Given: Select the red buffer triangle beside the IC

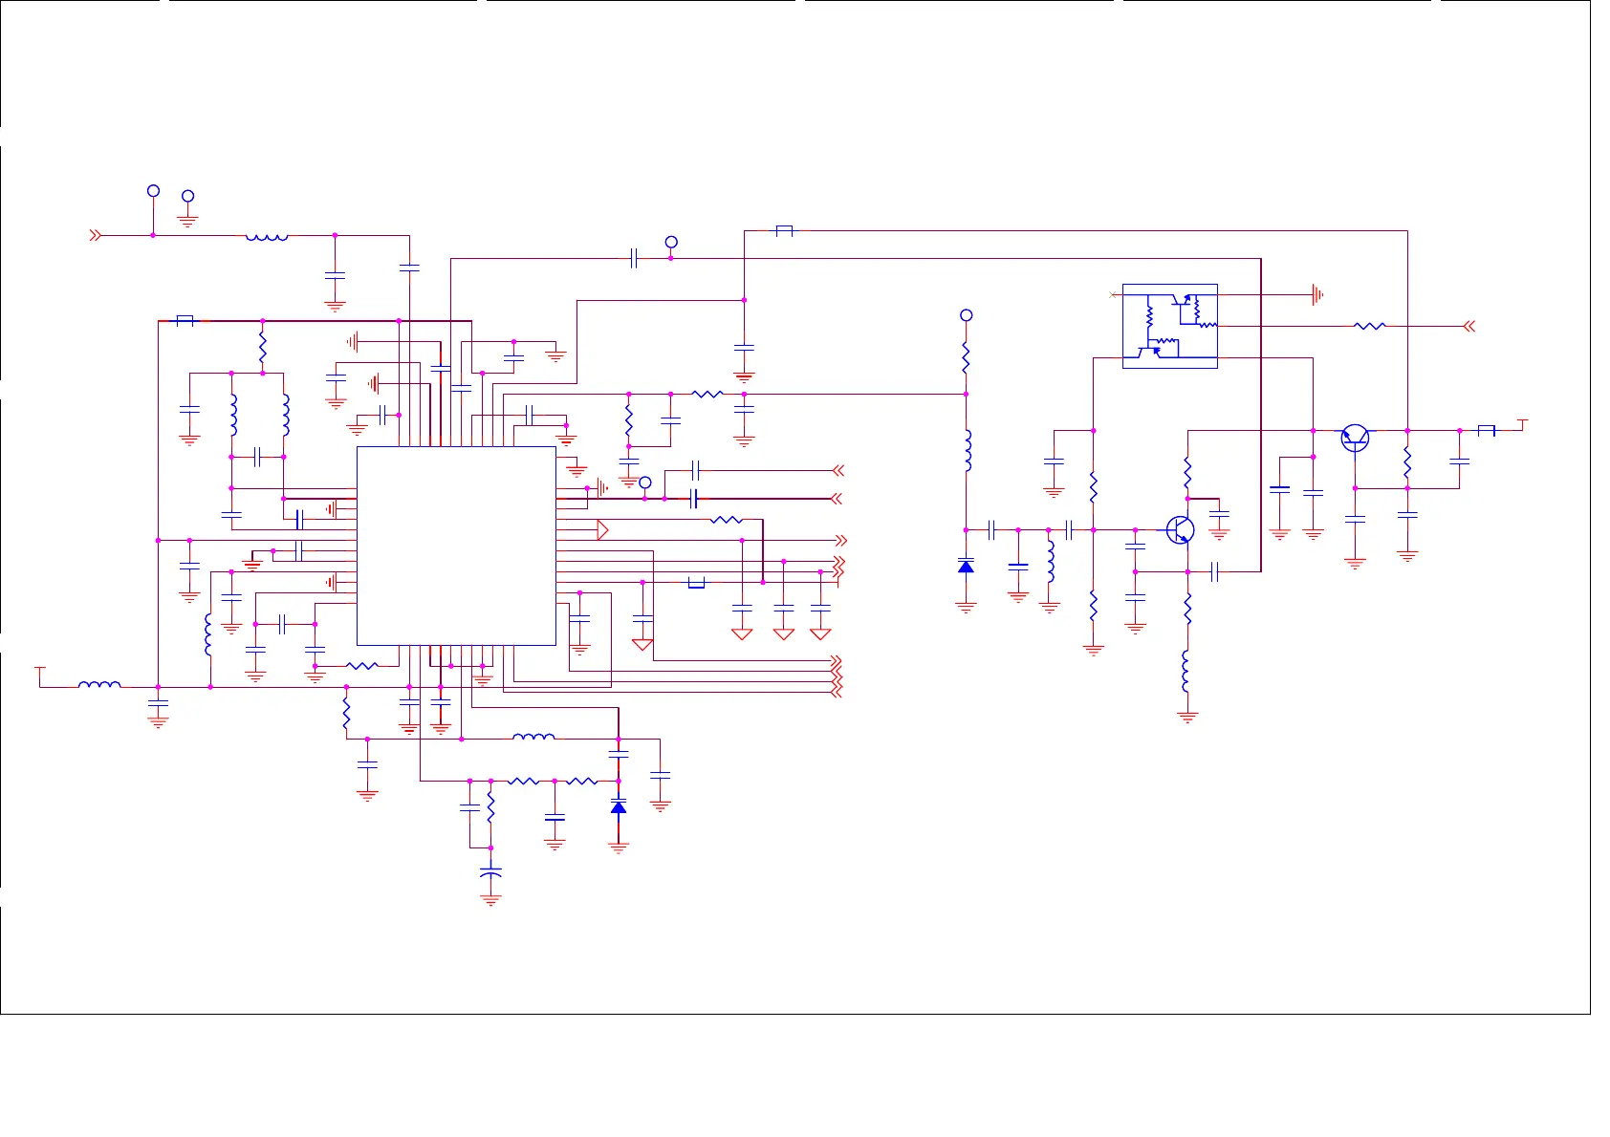Looking at the screenshot, I should [x=602, y=529].
